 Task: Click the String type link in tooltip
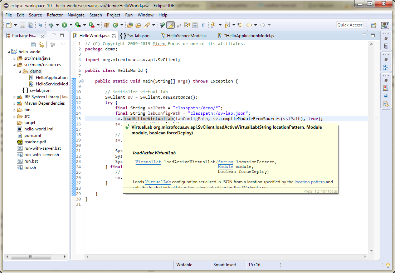[225, 162]
